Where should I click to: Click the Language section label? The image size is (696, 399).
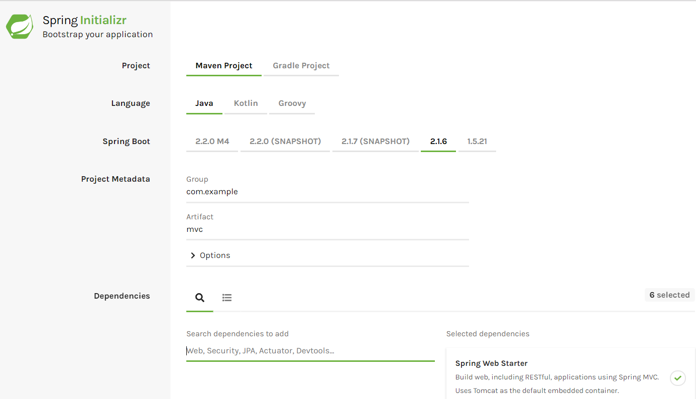tap(131, 103)
